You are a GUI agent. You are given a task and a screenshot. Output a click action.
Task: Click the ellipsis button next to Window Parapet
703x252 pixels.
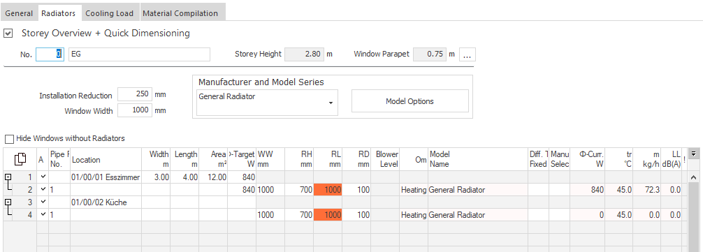tap(468, 54)
